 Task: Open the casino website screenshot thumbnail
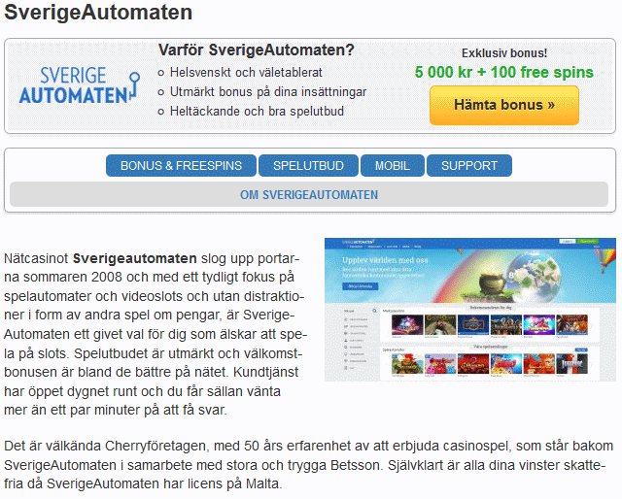point(470,310)
